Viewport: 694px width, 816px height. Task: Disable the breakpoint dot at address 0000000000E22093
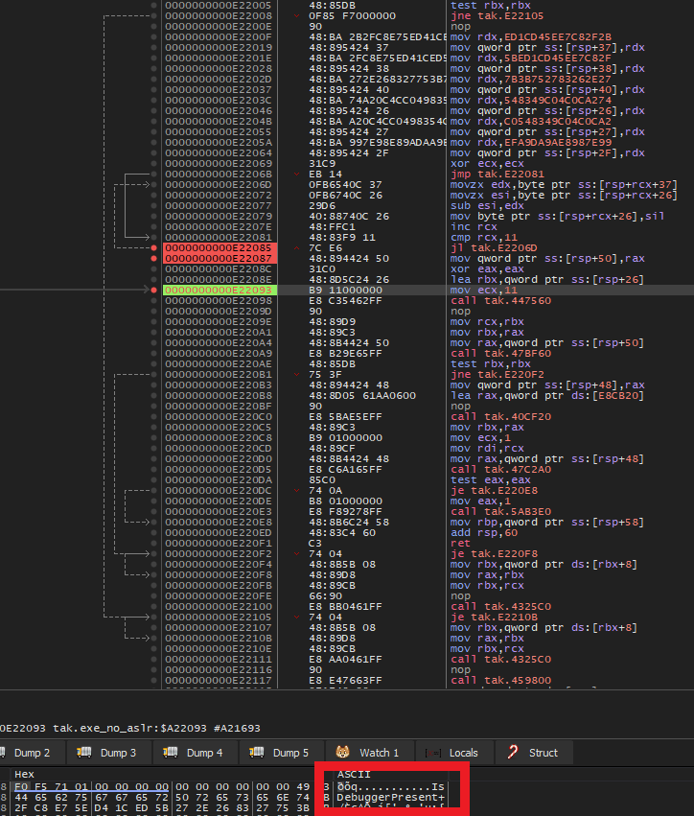click(153, 290)
